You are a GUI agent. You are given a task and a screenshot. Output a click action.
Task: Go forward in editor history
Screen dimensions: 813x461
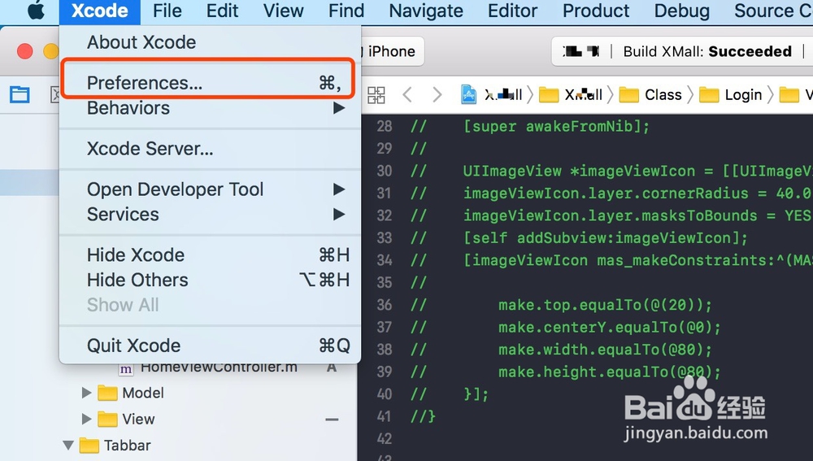tap(437, 95)
